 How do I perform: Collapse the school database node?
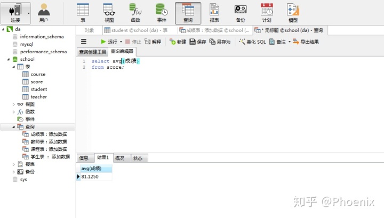click(9, 59)
